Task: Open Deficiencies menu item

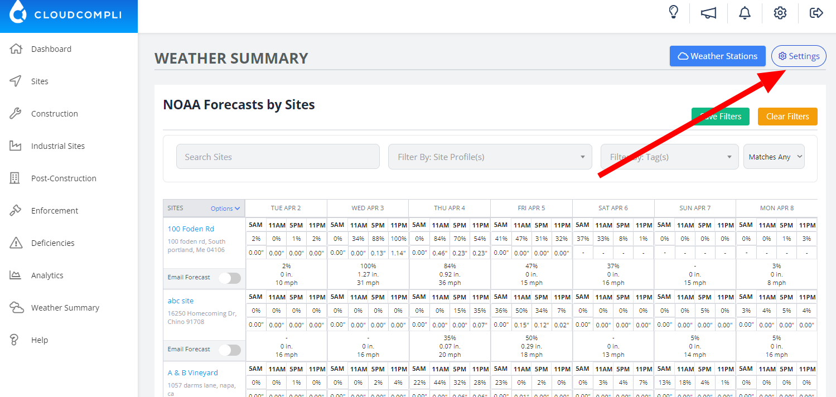Action: (53, 243)
